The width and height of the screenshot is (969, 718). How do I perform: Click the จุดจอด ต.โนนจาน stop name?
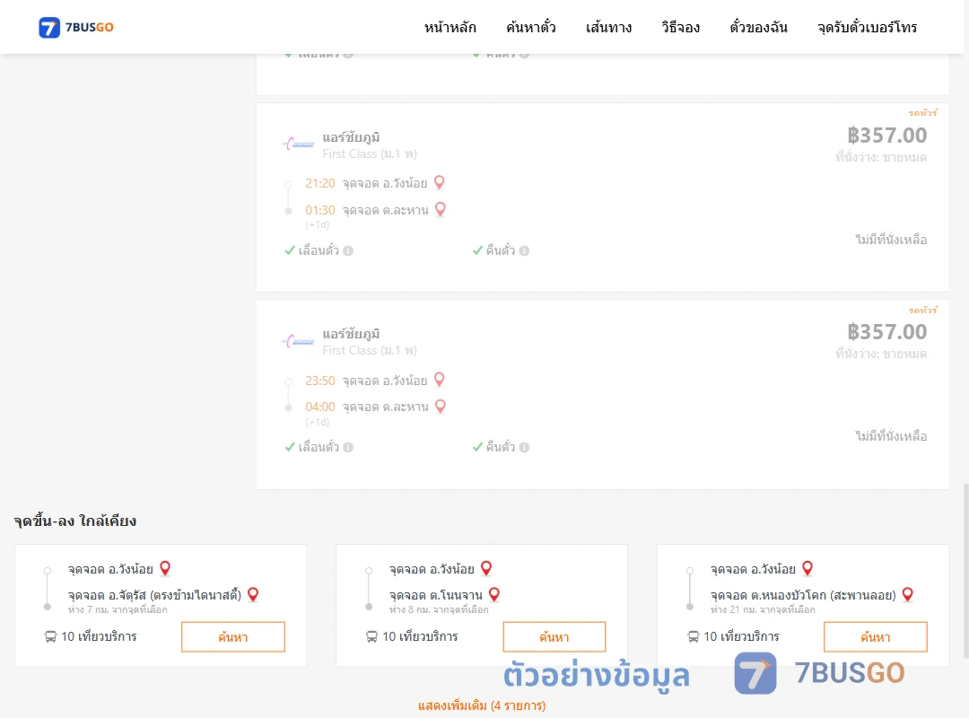click(x=436, y=595)
